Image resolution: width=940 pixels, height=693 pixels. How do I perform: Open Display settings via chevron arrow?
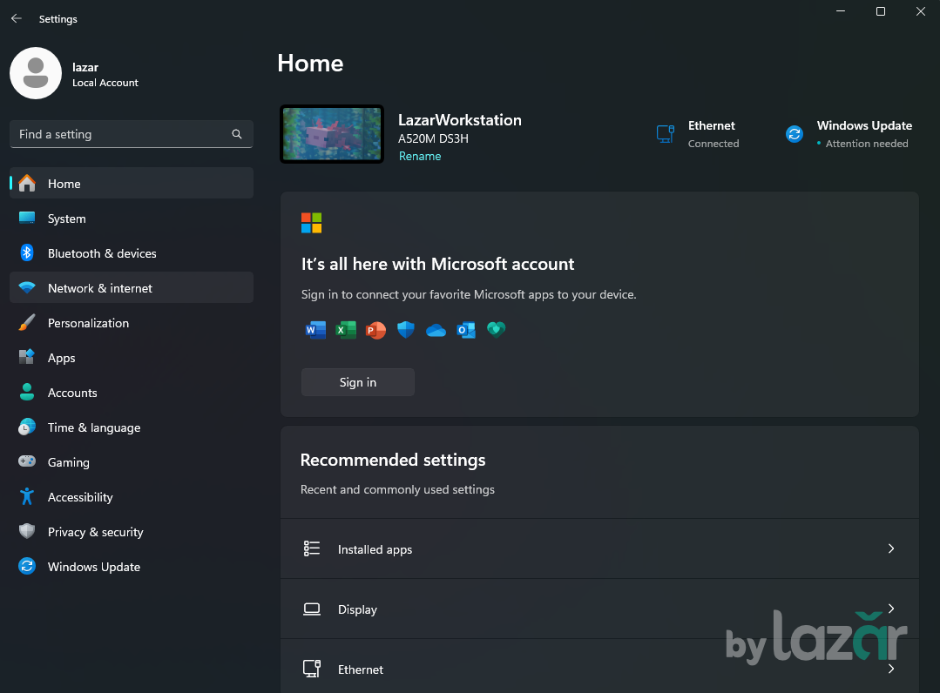point(890,609)
